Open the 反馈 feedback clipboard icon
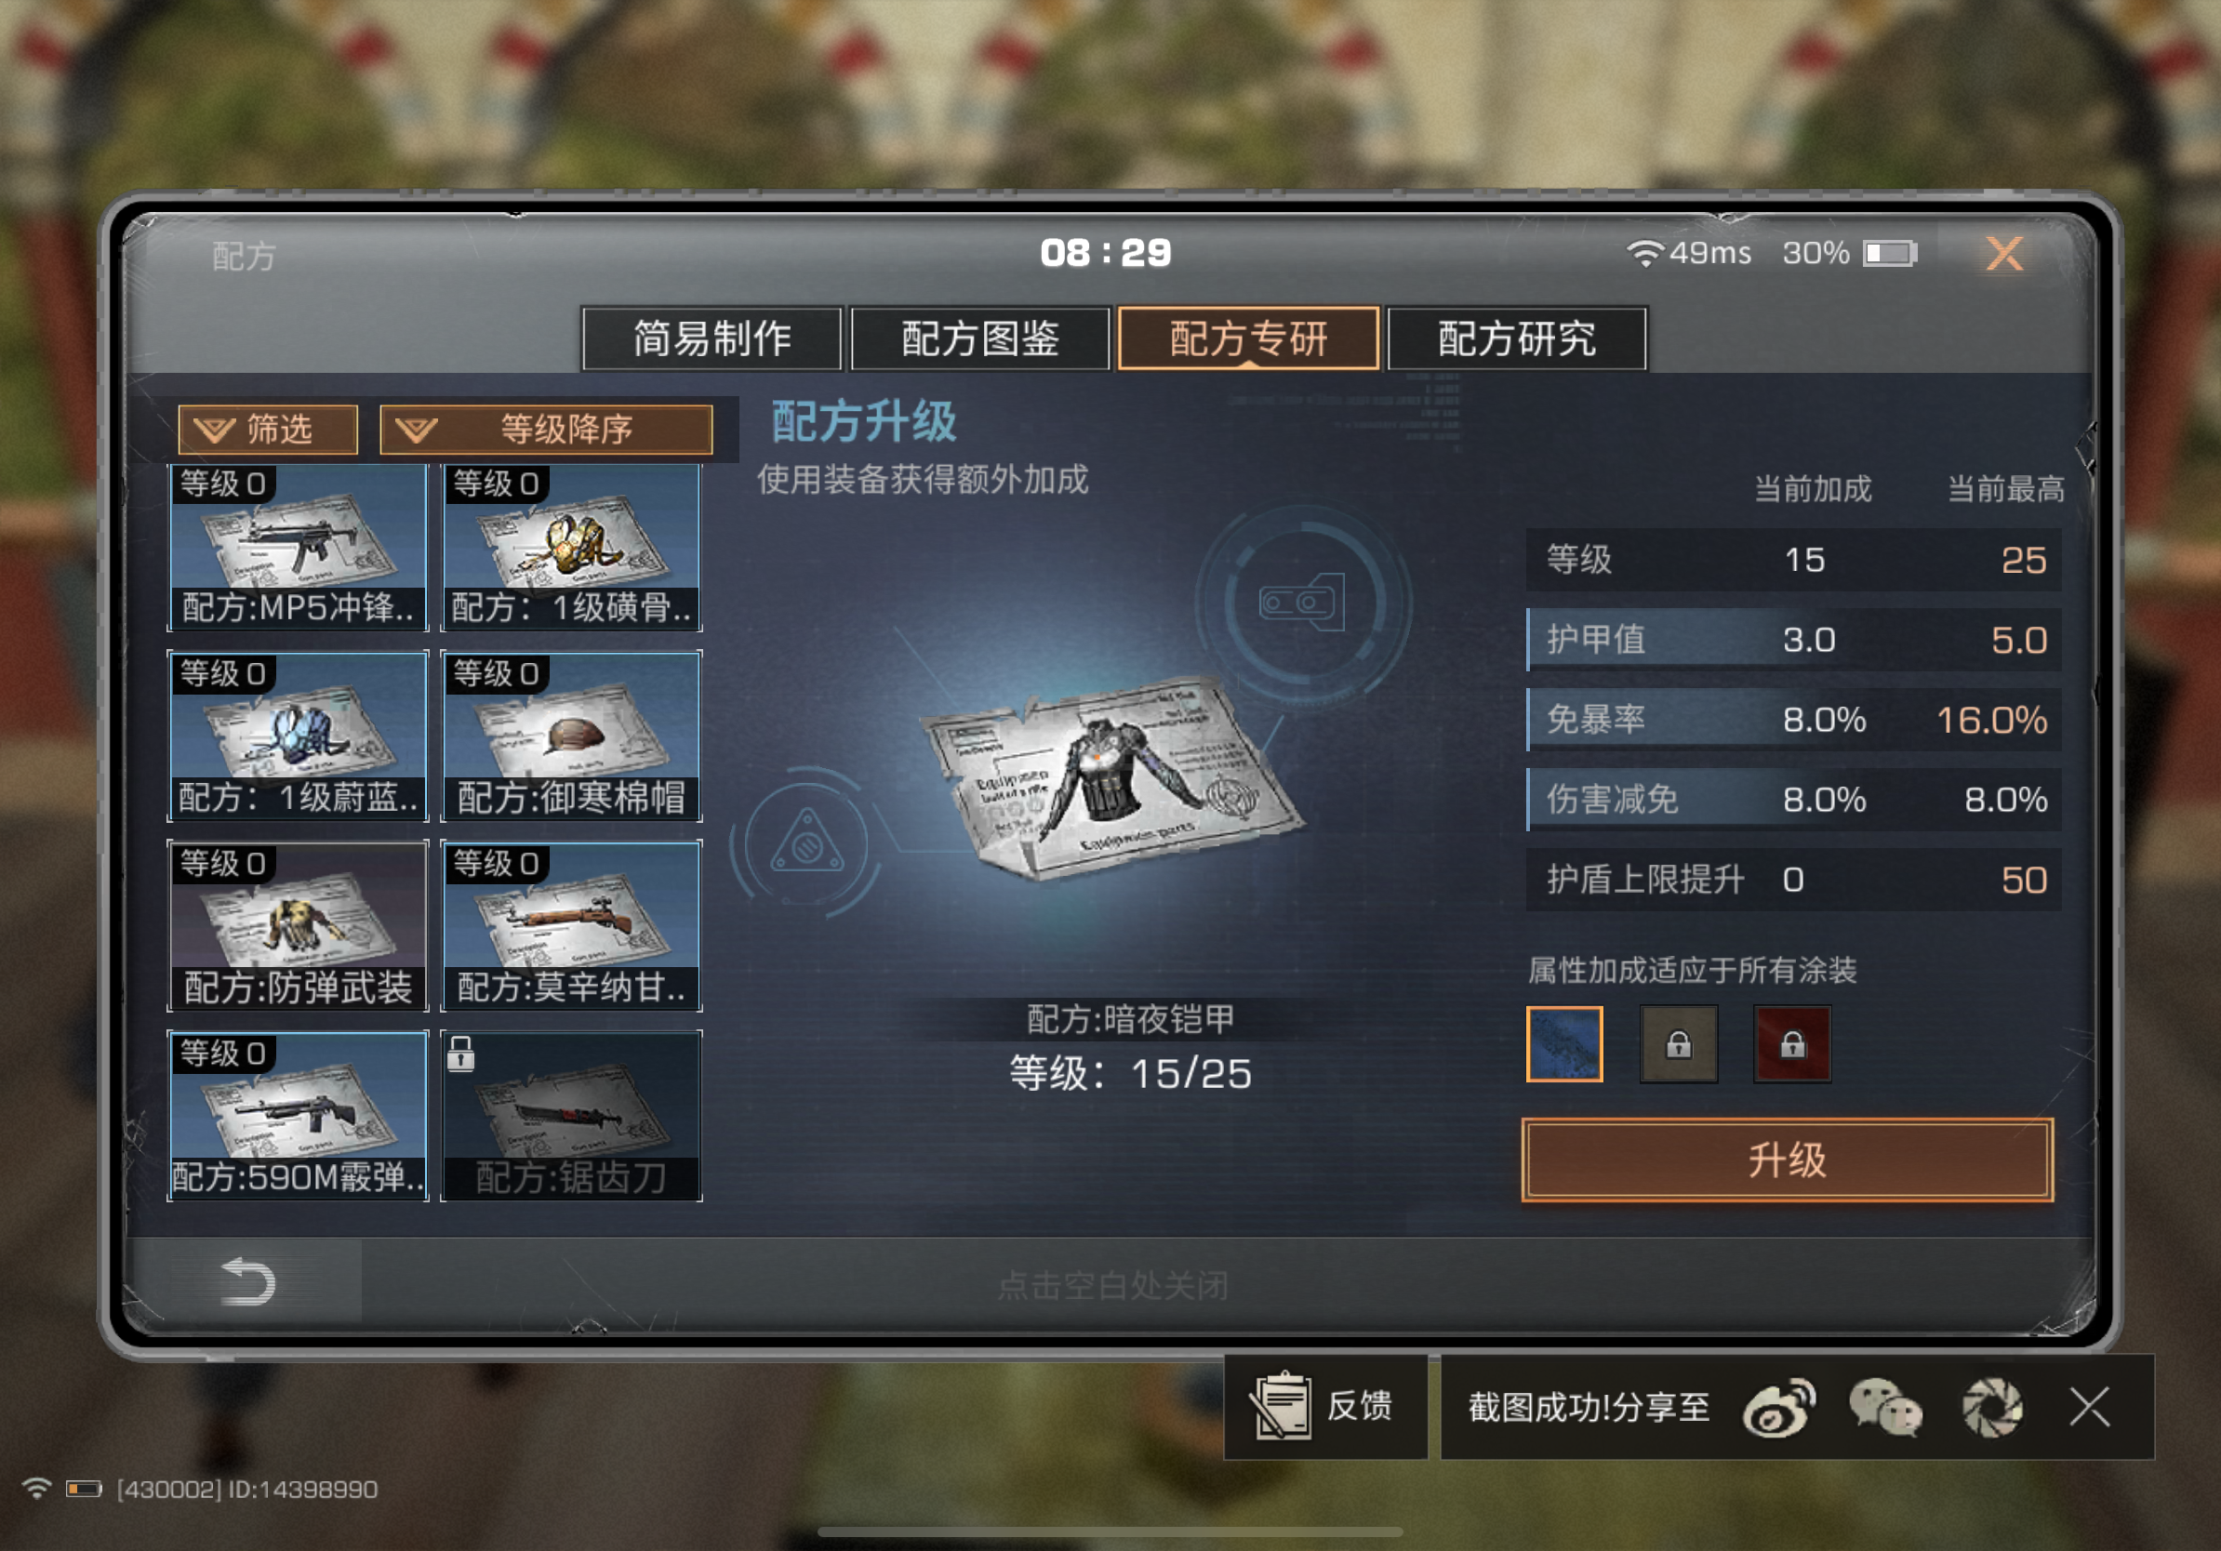 (1282, 1407)
